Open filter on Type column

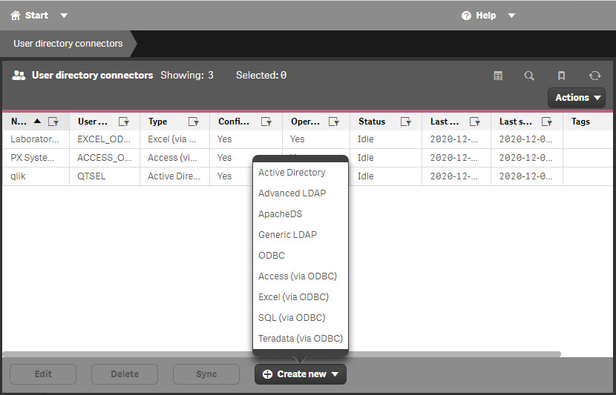[193, 122]
